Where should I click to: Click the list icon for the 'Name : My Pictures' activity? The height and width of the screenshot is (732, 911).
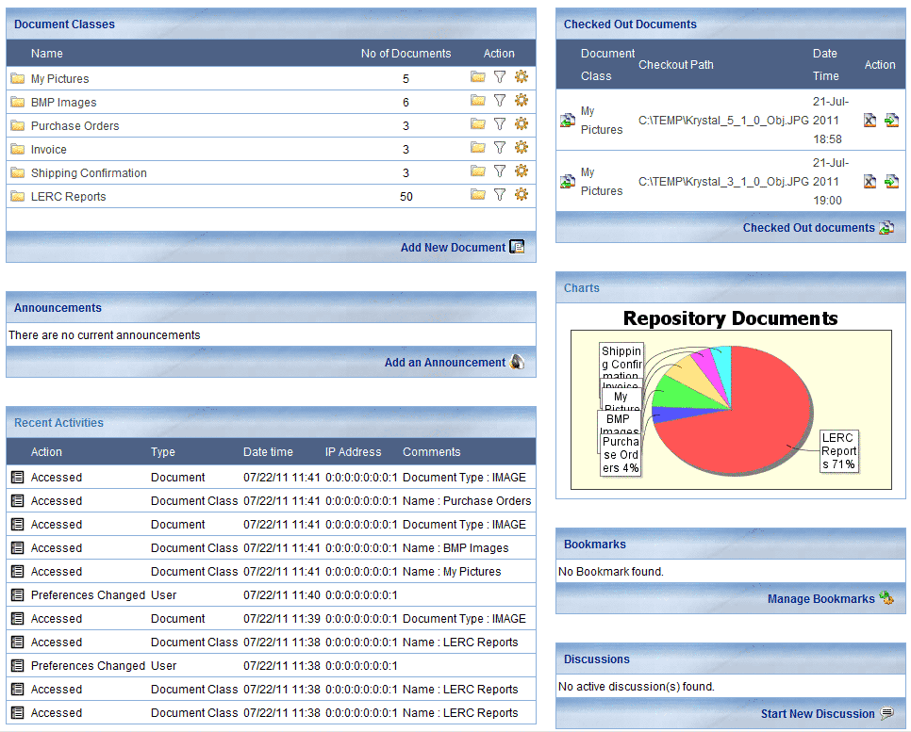18,571
